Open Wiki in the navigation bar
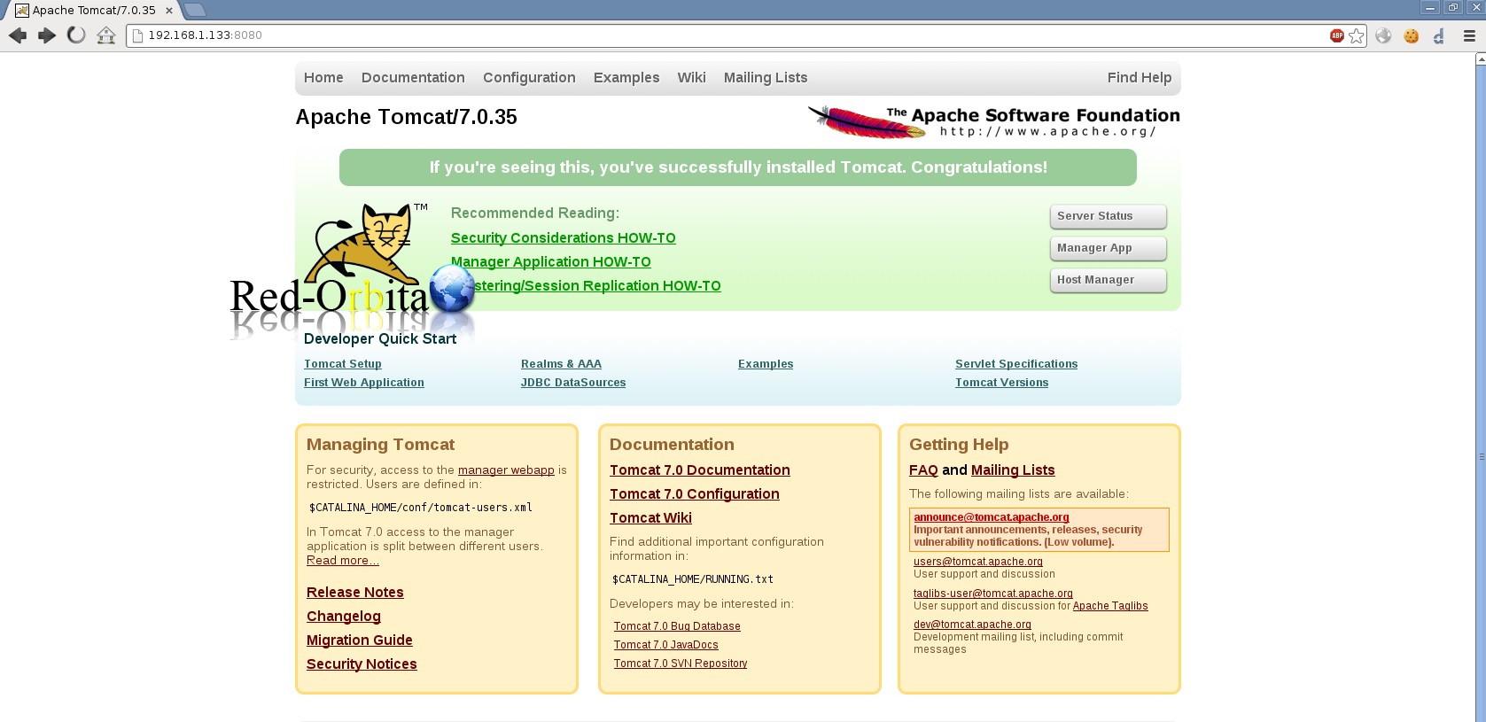The height and width of the screenshot is (722, 1486). coord(691,78)
